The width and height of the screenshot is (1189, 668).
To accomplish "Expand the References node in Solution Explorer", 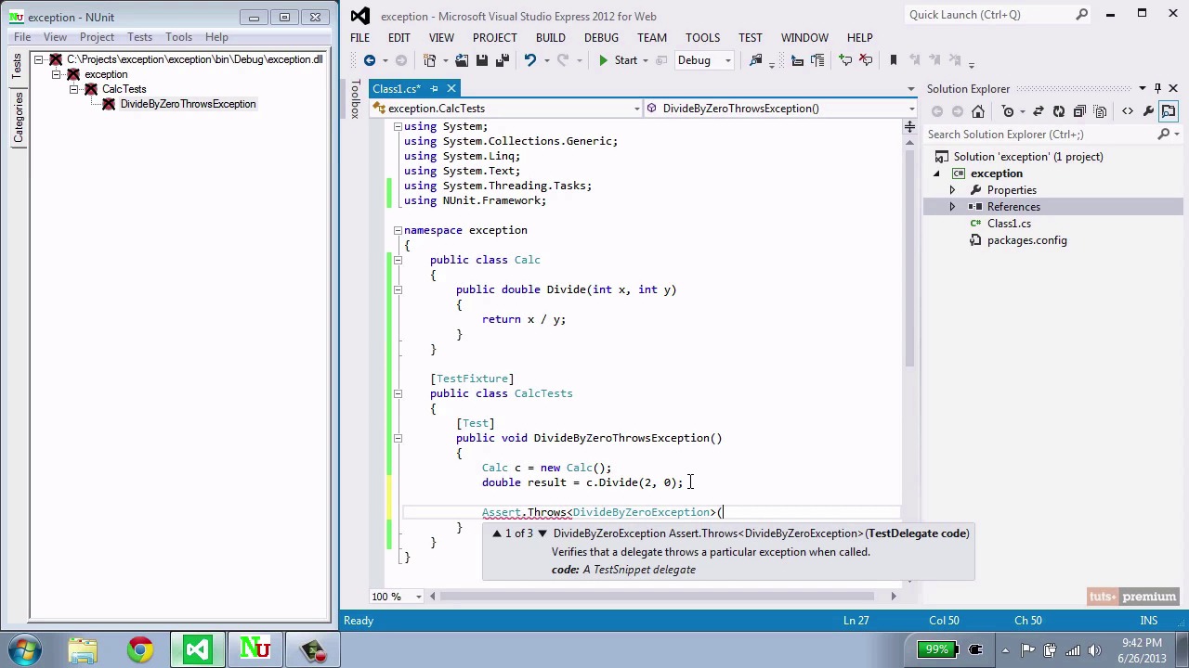I will [x=952, y=207].
